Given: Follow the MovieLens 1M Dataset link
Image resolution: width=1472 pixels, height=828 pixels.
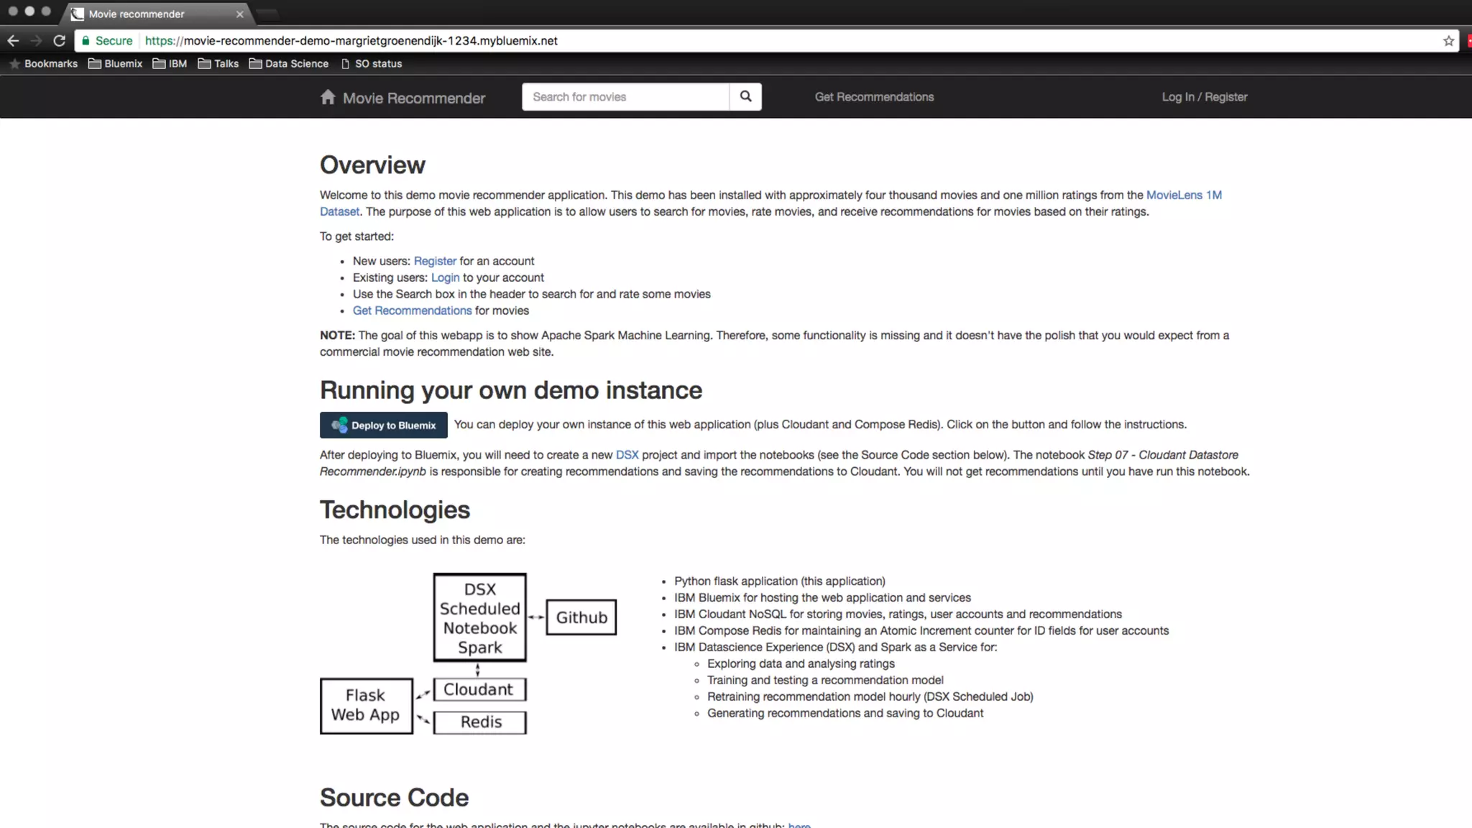Looking at the screenshot, I should [x=1183, y=195].
